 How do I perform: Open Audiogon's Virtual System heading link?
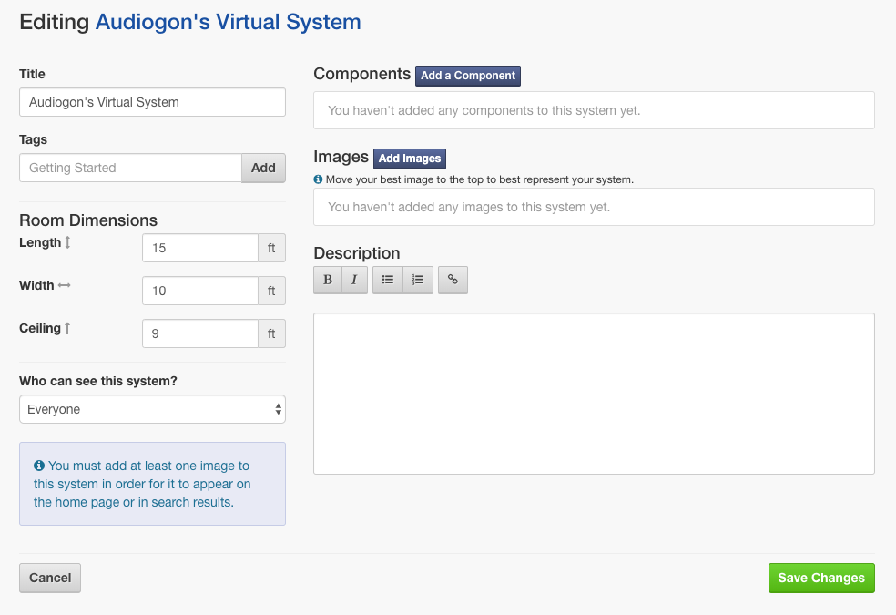point(228,22)
